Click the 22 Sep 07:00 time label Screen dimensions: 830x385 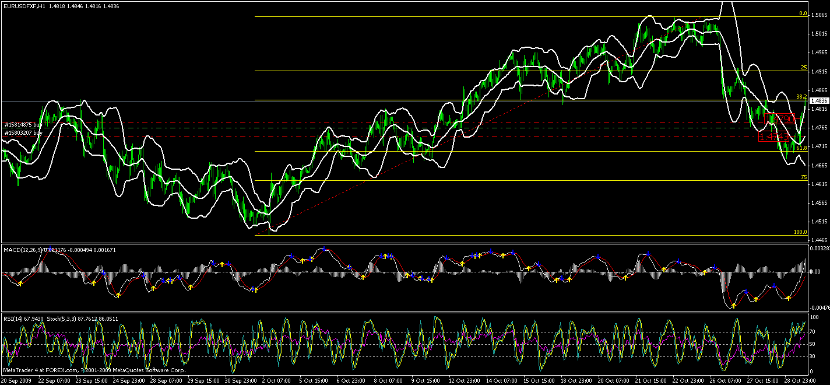pyautogui.click(x=55, y=380)
